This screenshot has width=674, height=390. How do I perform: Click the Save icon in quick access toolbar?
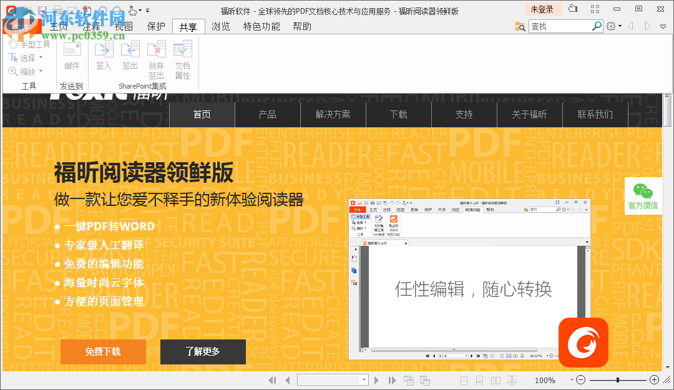coord(42,9)
